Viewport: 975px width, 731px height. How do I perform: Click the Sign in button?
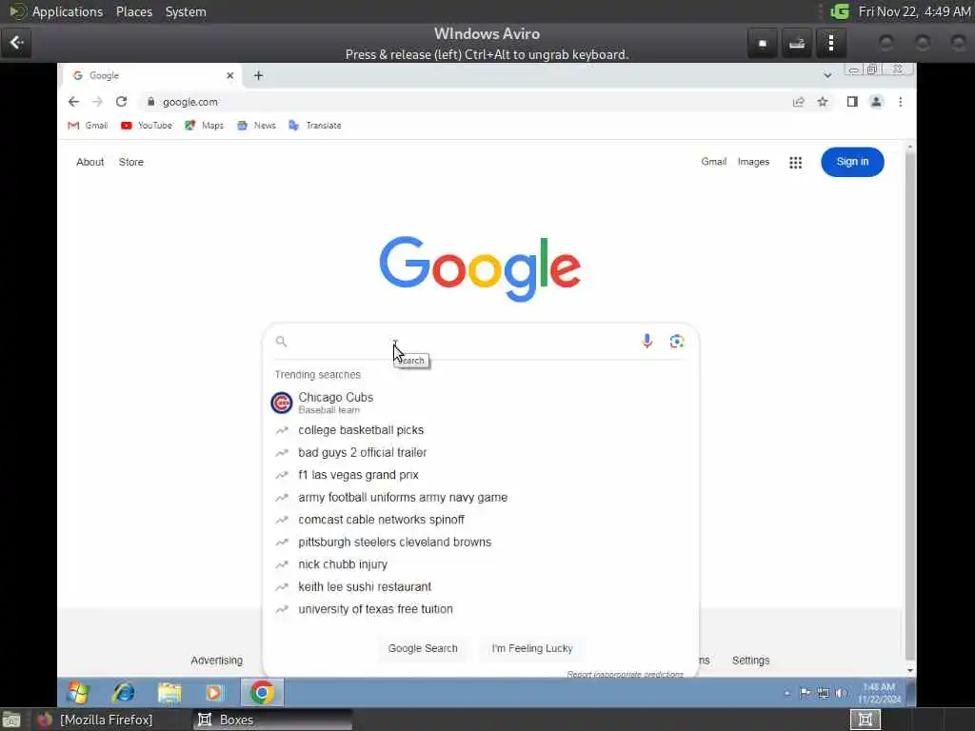pos(852,162)
